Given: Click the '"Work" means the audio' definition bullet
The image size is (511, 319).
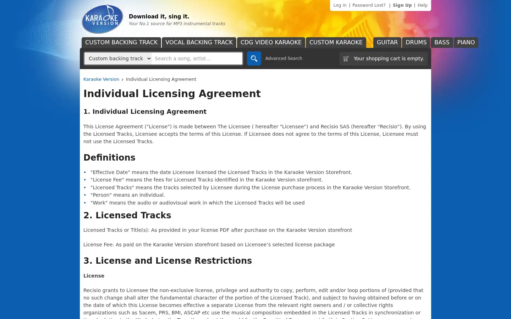Looking at the screenshot, I should 197,203.
